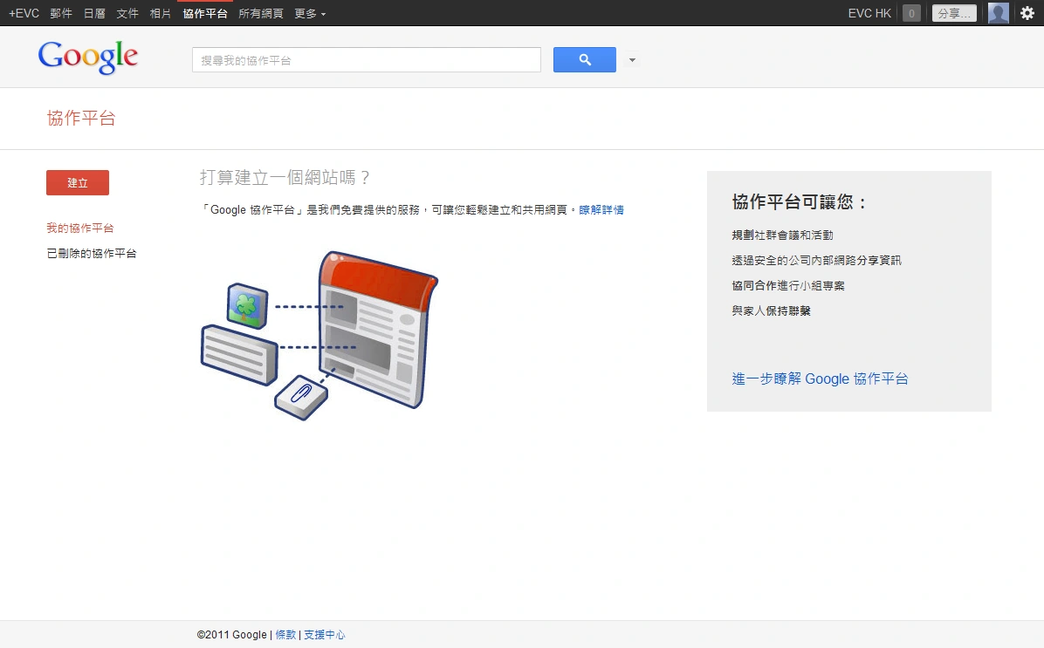
Task: Focus the 搜尋我的協作平台 search field
Action: [x=367, y=60]
